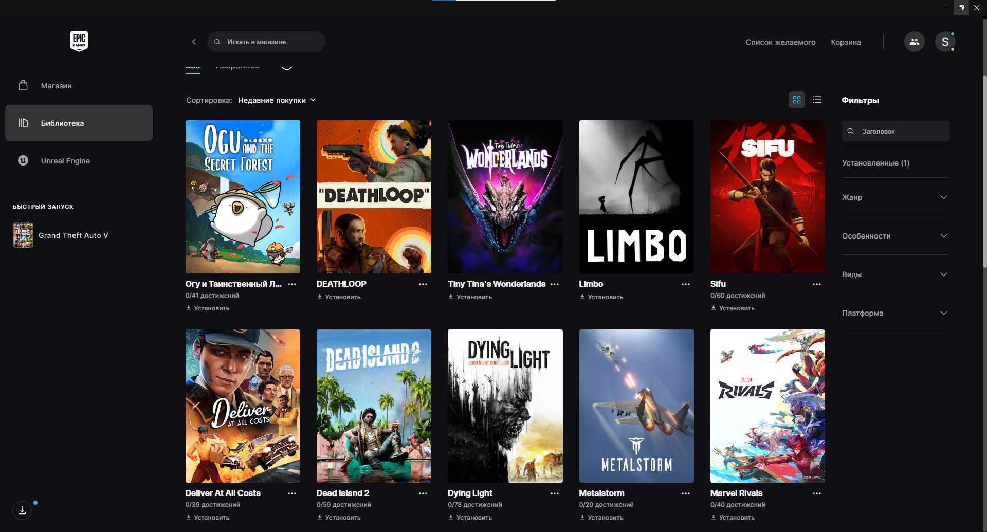
Task: Switch library to list view
Action: click(x=817, y=100)
